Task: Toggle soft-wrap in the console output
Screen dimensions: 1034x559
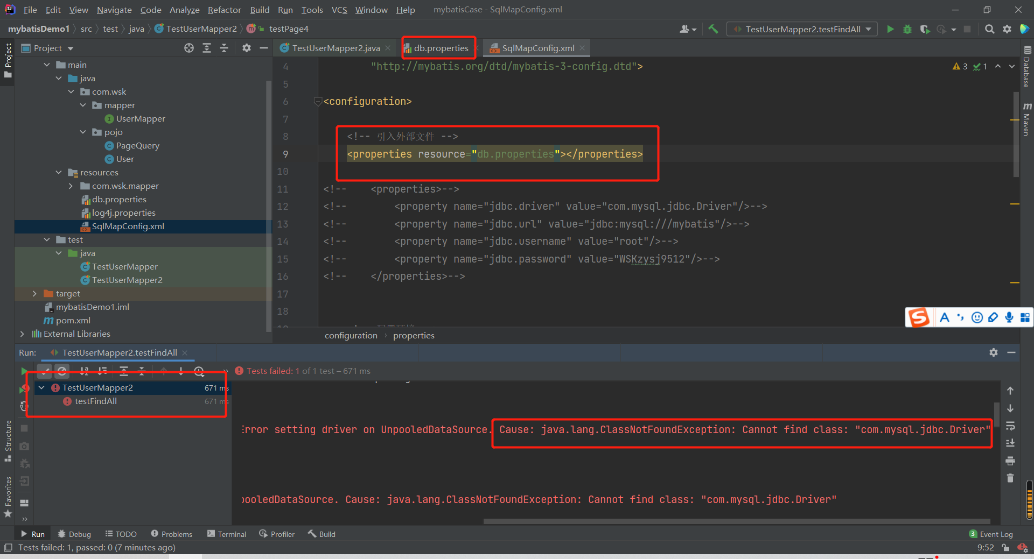Action: [1010, 426]
